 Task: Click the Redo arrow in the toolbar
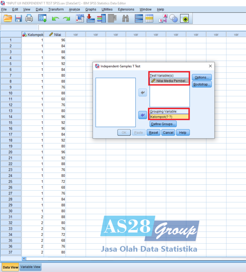point(66,19)
